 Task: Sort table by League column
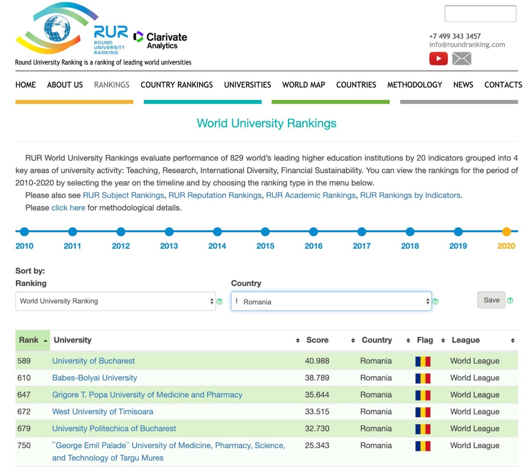465,340
